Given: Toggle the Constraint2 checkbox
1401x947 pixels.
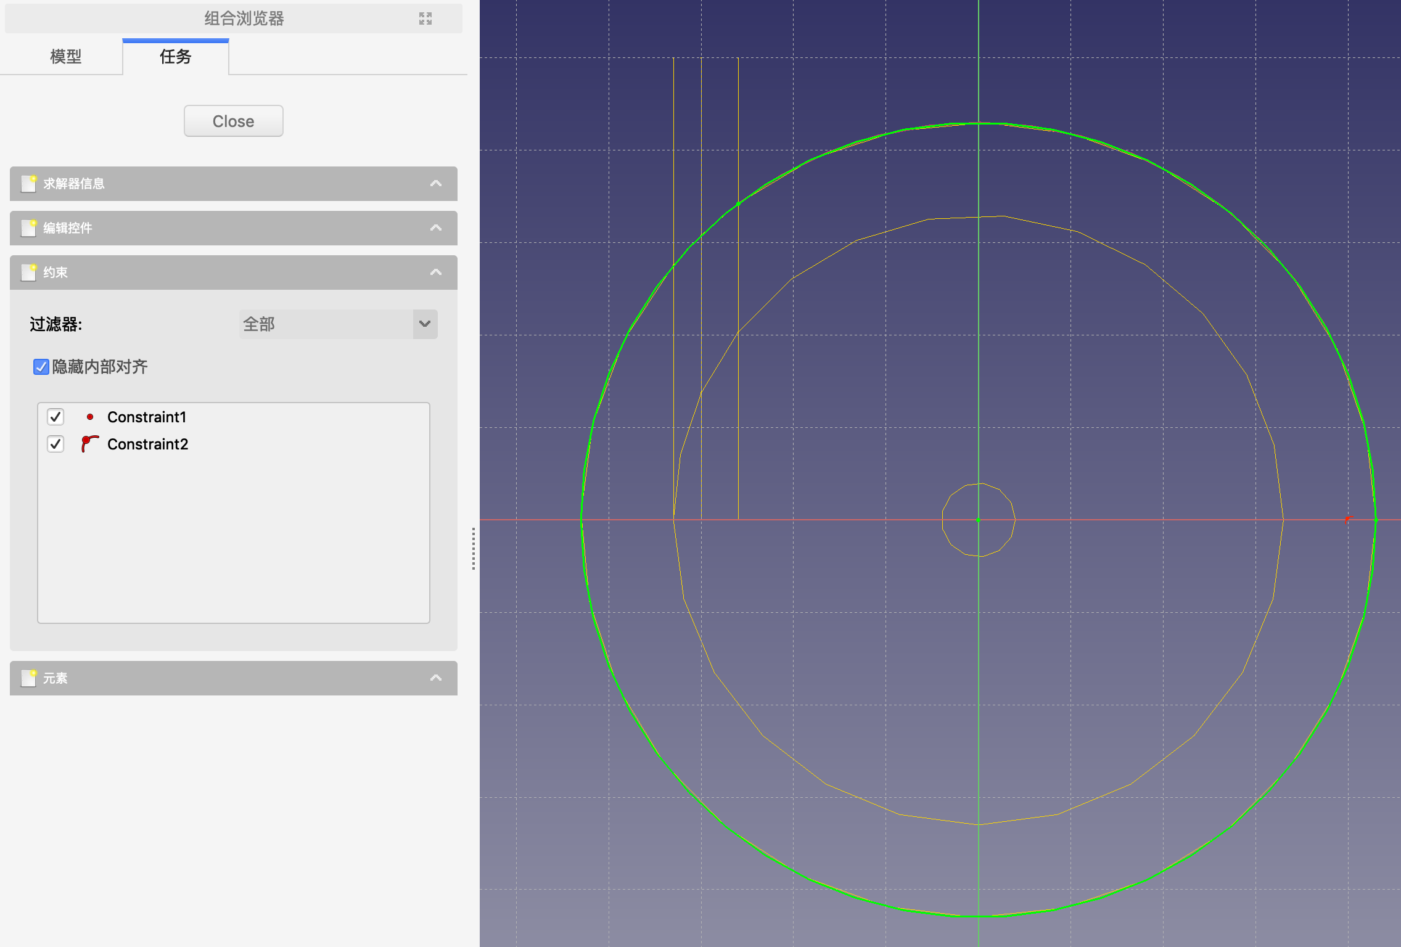Looking at the screenshot, I should 55,444.
